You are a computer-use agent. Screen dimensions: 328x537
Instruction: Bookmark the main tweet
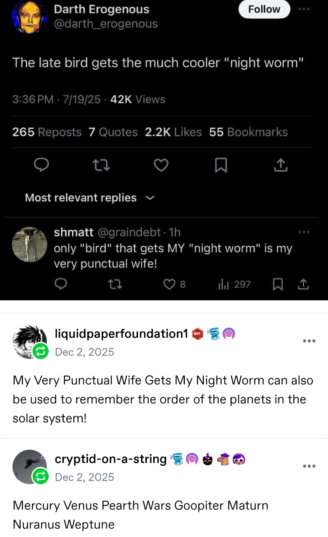pyautogui.click(x=221, y=165)
